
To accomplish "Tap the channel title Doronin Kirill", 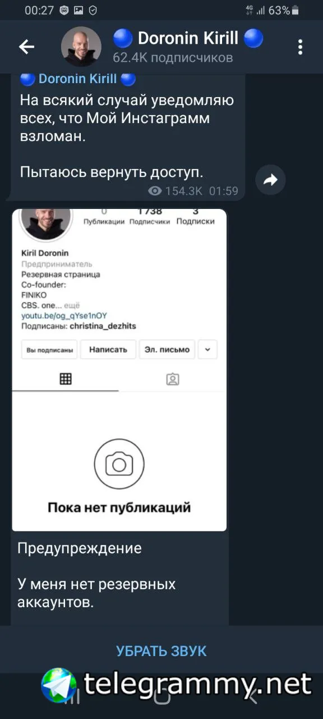I will tap(188, 38).
